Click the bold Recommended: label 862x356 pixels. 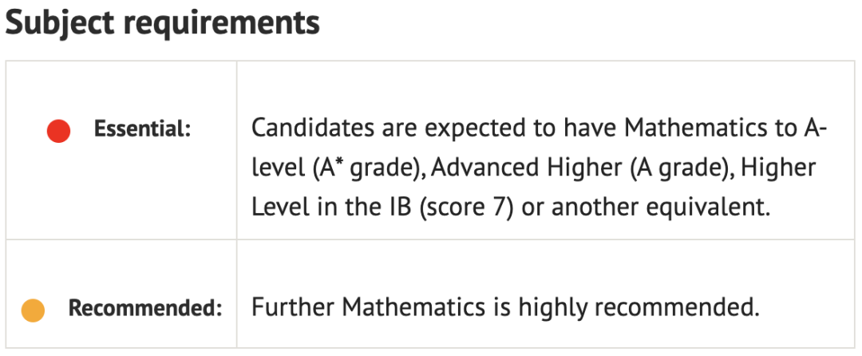click(x=145, y=309)
